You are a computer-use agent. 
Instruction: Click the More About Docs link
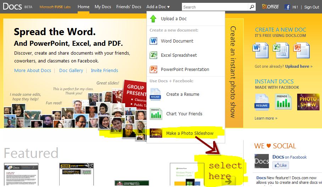(x=32, y=71)
